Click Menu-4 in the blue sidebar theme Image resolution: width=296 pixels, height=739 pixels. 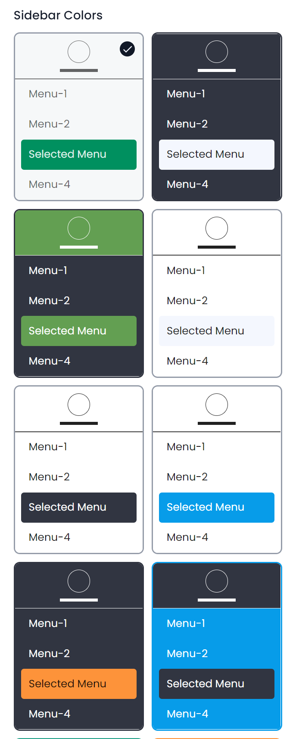coord(187,714)
